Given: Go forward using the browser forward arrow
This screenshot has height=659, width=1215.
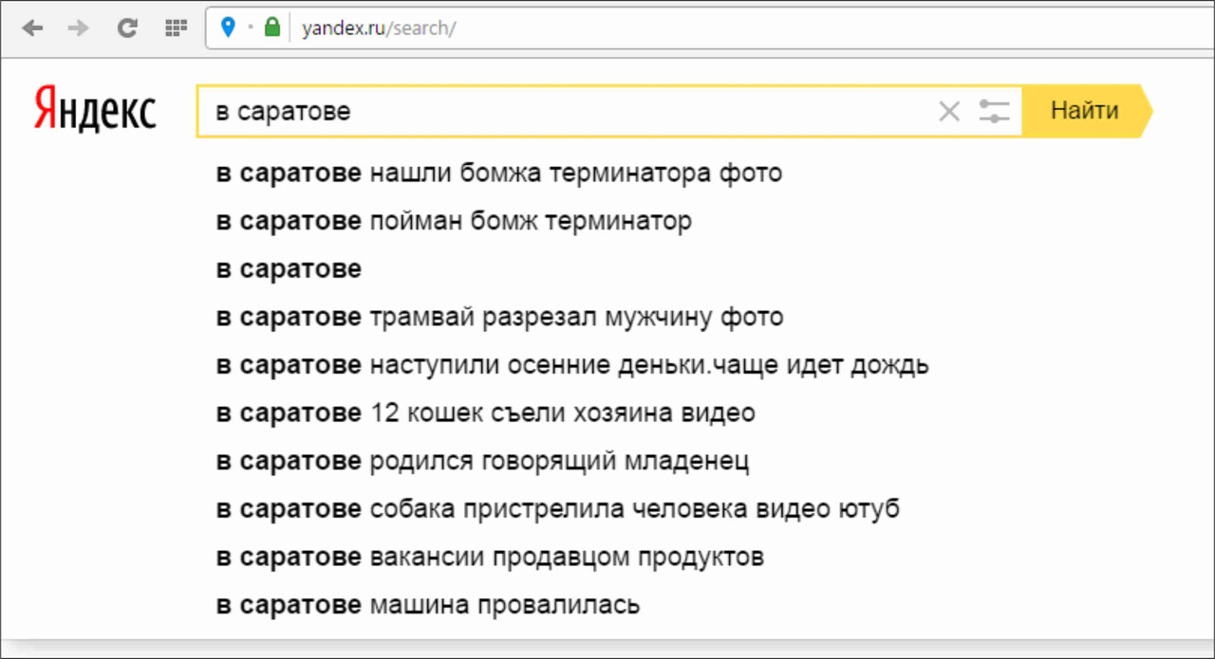Looking at the screenshot, I should [79, 28].
